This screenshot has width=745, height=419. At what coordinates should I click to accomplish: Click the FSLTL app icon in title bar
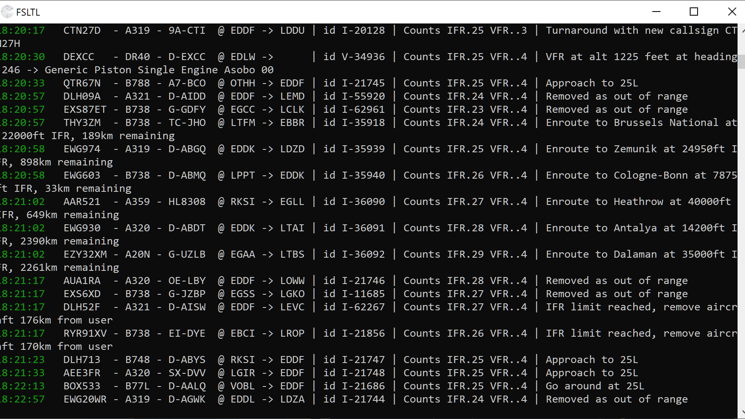(7, 12)
